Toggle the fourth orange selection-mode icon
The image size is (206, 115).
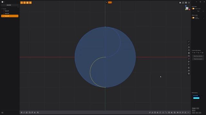coord(30,3)
